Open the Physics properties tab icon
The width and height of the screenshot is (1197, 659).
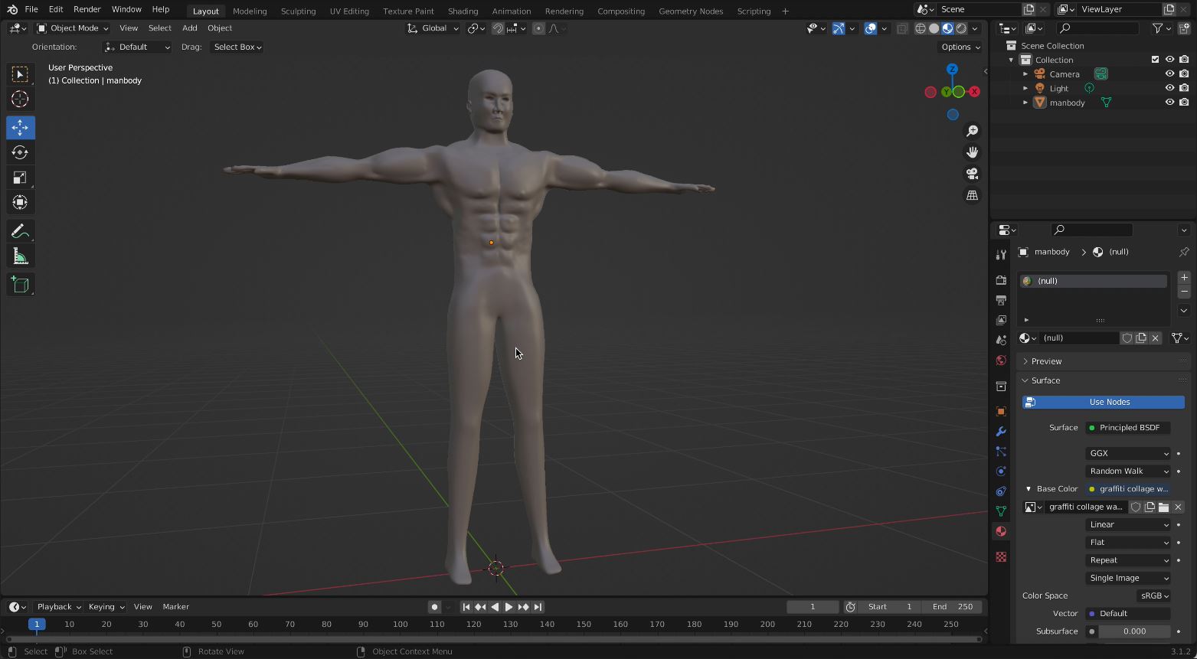click(x=1001, y=471)
